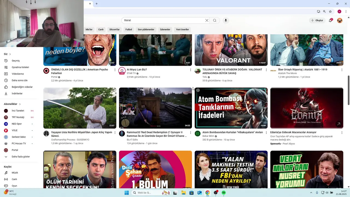Select the Yeni öneriler filter chip

point(182,30)
